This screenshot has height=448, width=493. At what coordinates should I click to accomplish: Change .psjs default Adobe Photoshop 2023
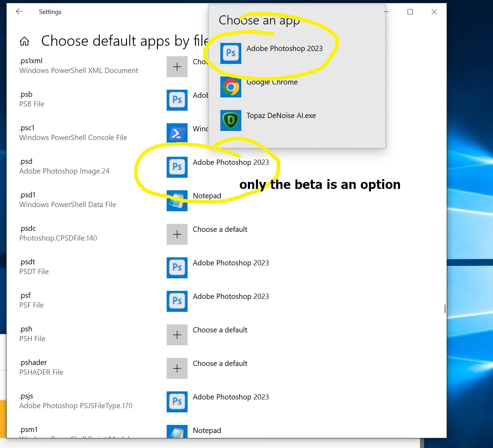pyautogui.click(x=231, y=397)
